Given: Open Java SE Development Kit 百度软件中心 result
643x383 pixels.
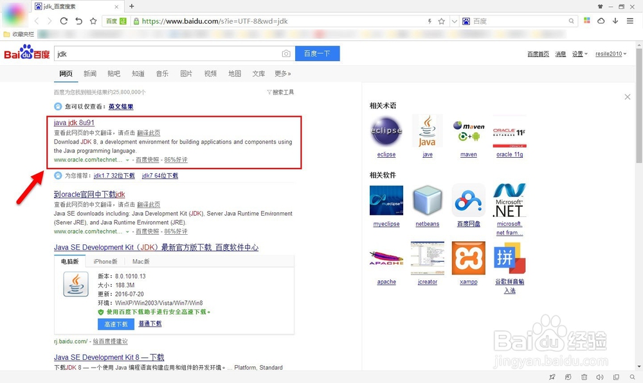Looking at the screenshot, I should tap(156, 248).
